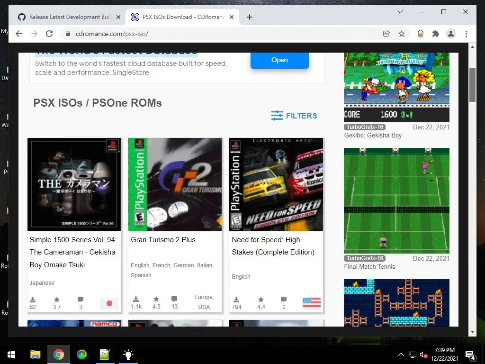
Task: Click the muted volume tray icon
Action: 423,355
